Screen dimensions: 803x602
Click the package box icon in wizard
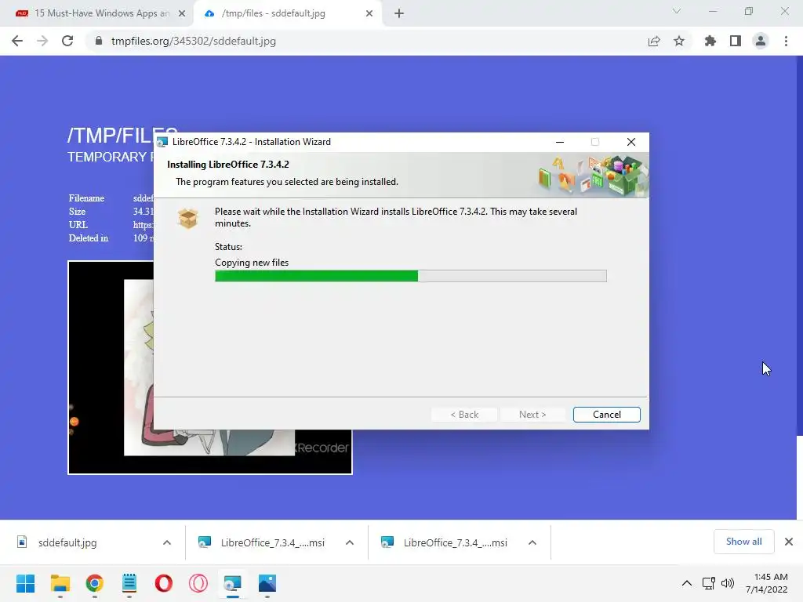coord(188,218)
